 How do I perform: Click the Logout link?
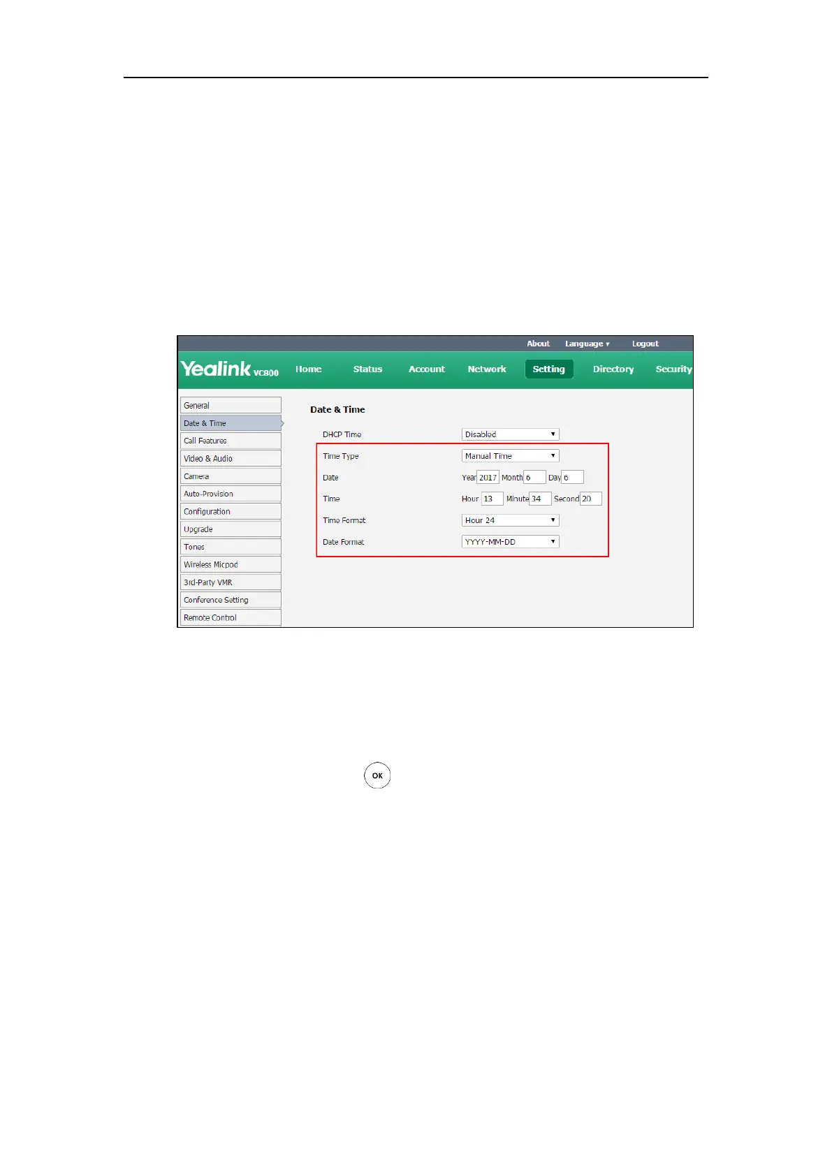point(645,344)
